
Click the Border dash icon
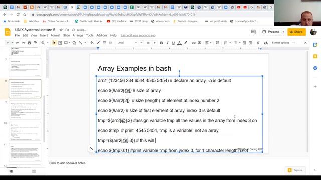pyautogui.click(x=111, y=43)
